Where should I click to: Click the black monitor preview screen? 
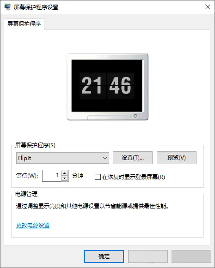(x=107, y=85)
